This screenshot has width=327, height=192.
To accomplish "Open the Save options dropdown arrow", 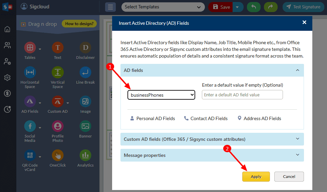I will click(x=238, y=7).
